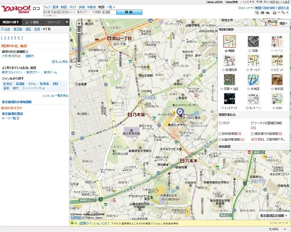Expand もっと見る nearby transit
Screen dimensions: 291x232
point(60,62)
